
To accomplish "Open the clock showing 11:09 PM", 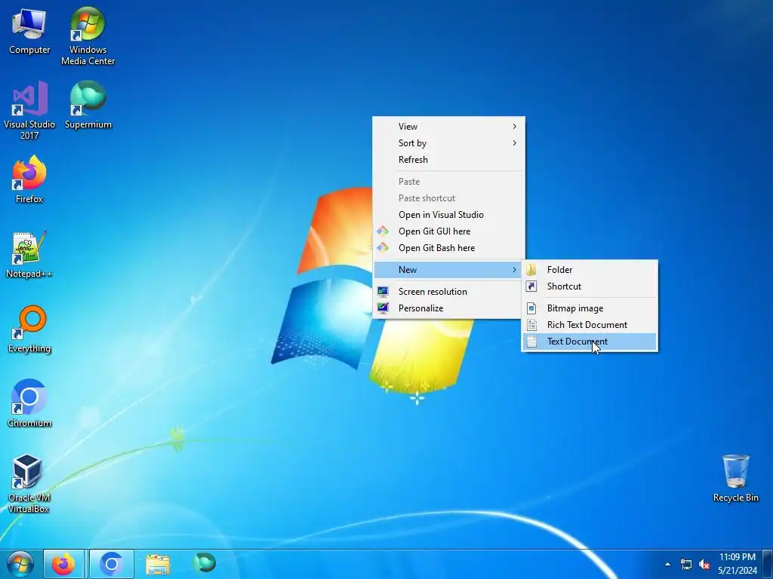I will [737, 564].
